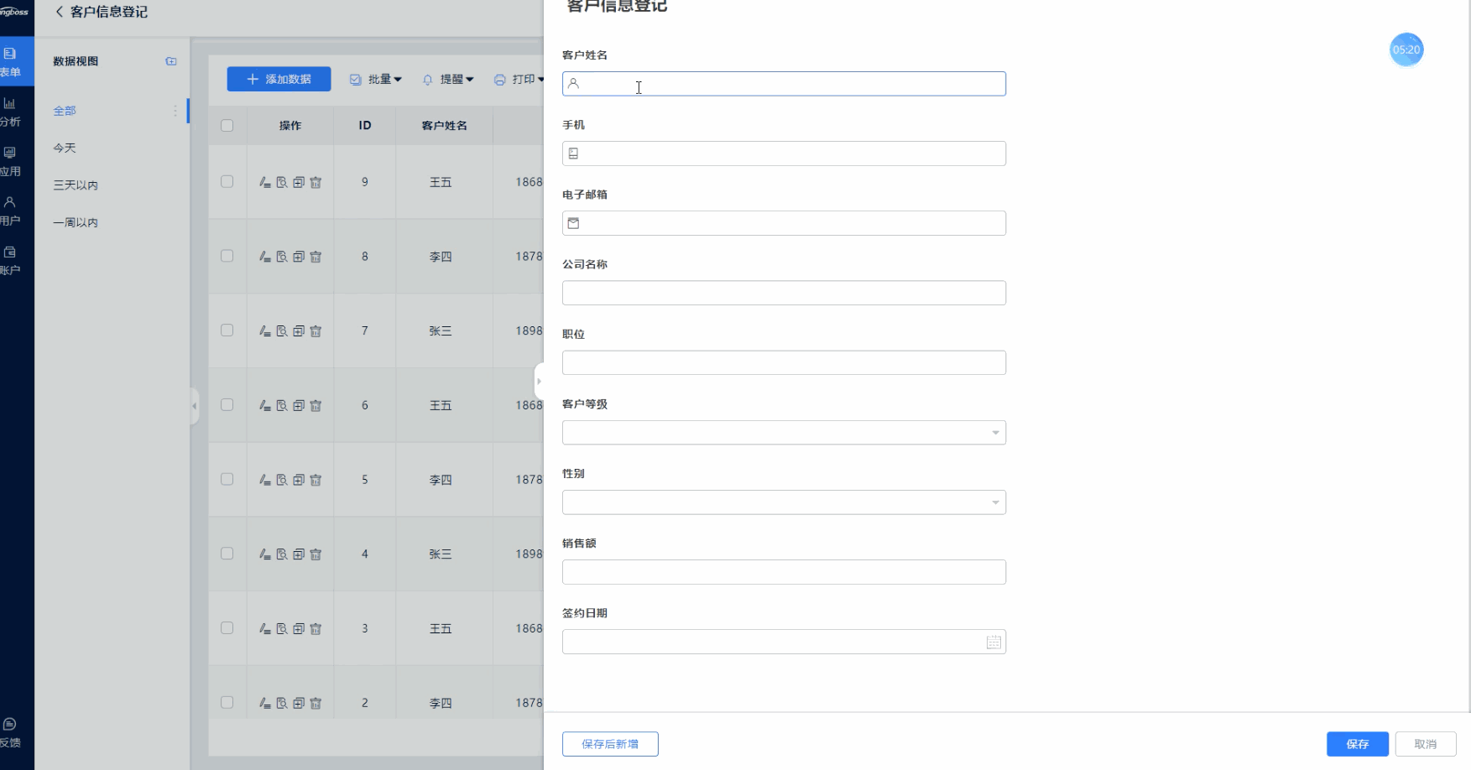Toggle the select-all checkbox in table header
1471x770 pixels.
point(227,126)
